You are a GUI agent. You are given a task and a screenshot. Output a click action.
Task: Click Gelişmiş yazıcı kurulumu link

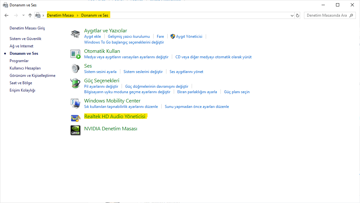[129, 37]
